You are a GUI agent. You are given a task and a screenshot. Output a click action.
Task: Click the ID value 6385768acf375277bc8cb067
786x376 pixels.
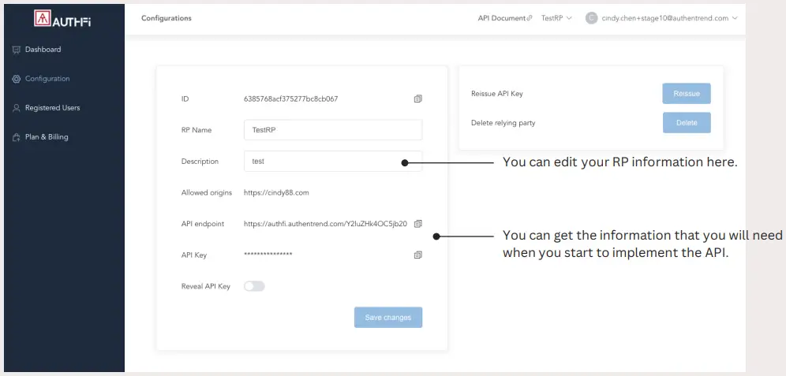click(290, 99)
